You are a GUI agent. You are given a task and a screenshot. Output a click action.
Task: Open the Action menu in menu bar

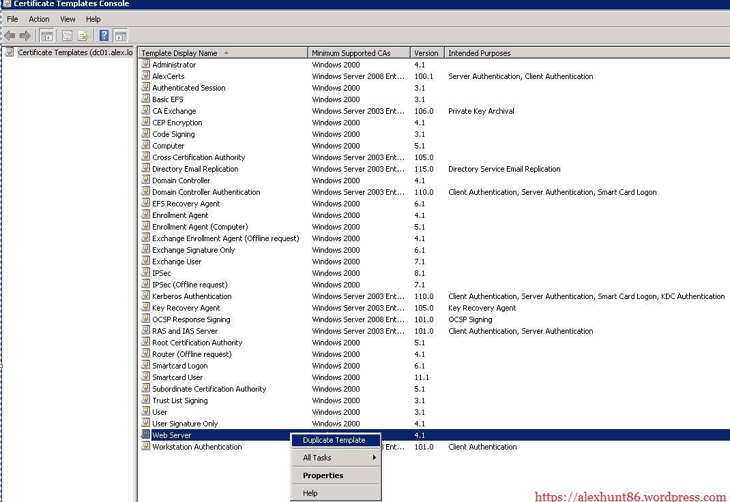point(39,19)
